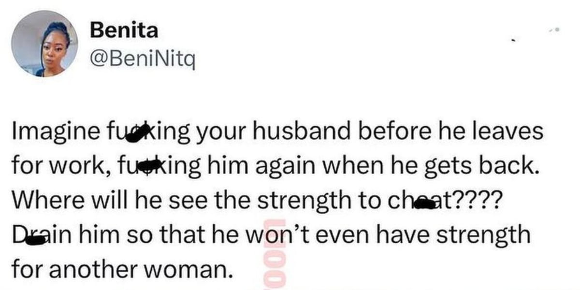Open Benita's profile picture
Viewport: 580px width, 290px height.
44,43
